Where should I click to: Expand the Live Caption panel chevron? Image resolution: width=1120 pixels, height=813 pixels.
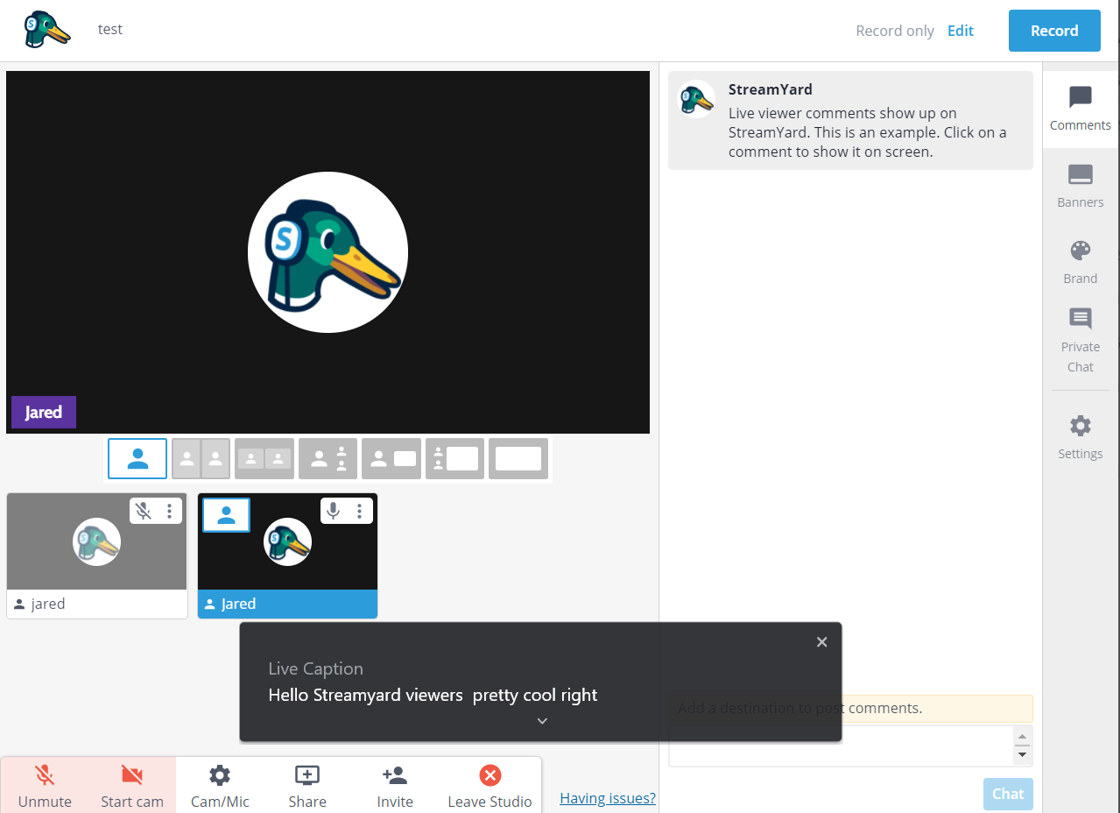click(x=542, y=721)
